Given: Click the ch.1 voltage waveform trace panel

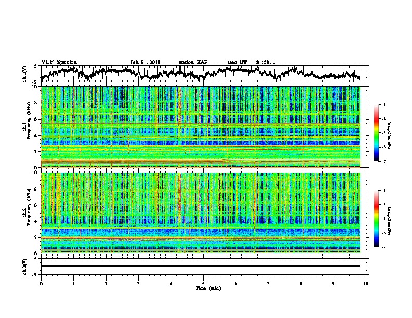Looking at the screenshot, I should coord(203,74).
